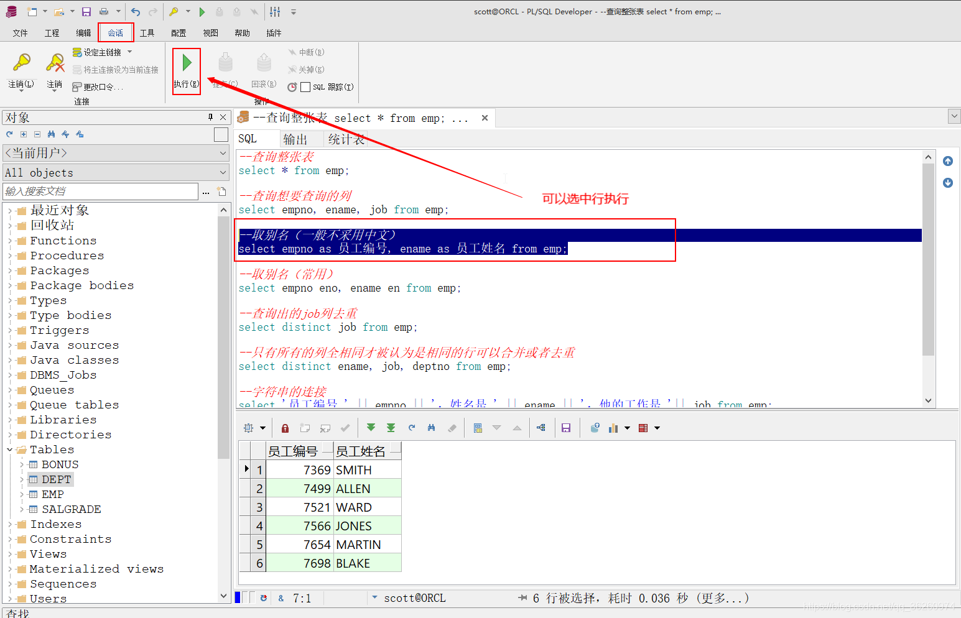Click the 设定主链接 button

pyautogui.click(x=97, y=52)
